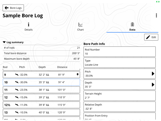
Task: Click the Pitch column header
Action: (22, 67)
